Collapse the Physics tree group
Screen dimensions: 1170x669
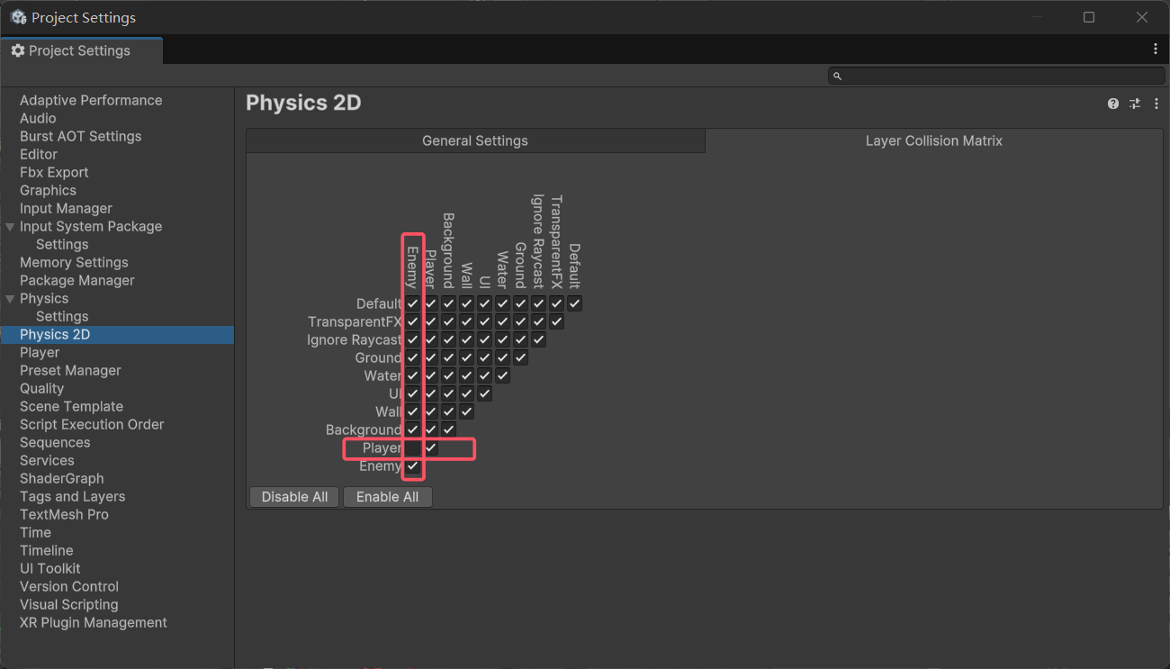pos(10,299)
